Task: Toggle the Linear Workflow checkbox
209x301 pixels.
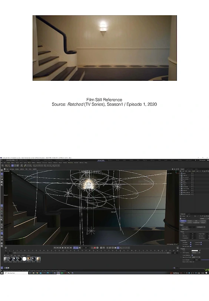Action: click(x=192, y=255)
